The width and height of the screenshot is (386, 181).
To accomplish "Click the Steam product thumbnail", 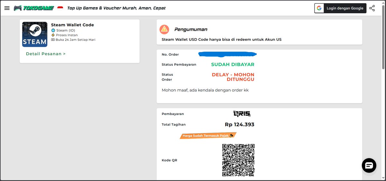I will [x=35, y=34].
